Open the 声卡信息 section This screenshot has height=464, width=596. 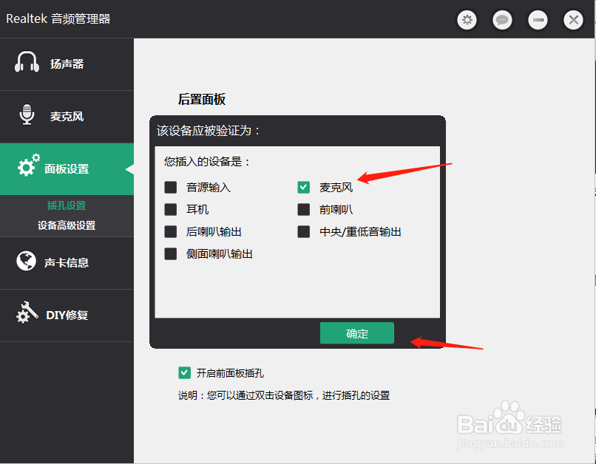(67, 263)
